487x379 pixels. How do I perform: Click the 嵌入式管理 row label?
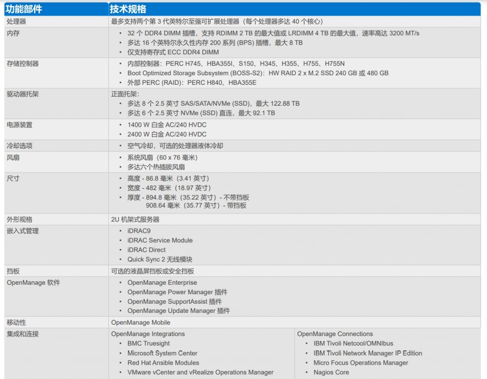tap(23, 231)
